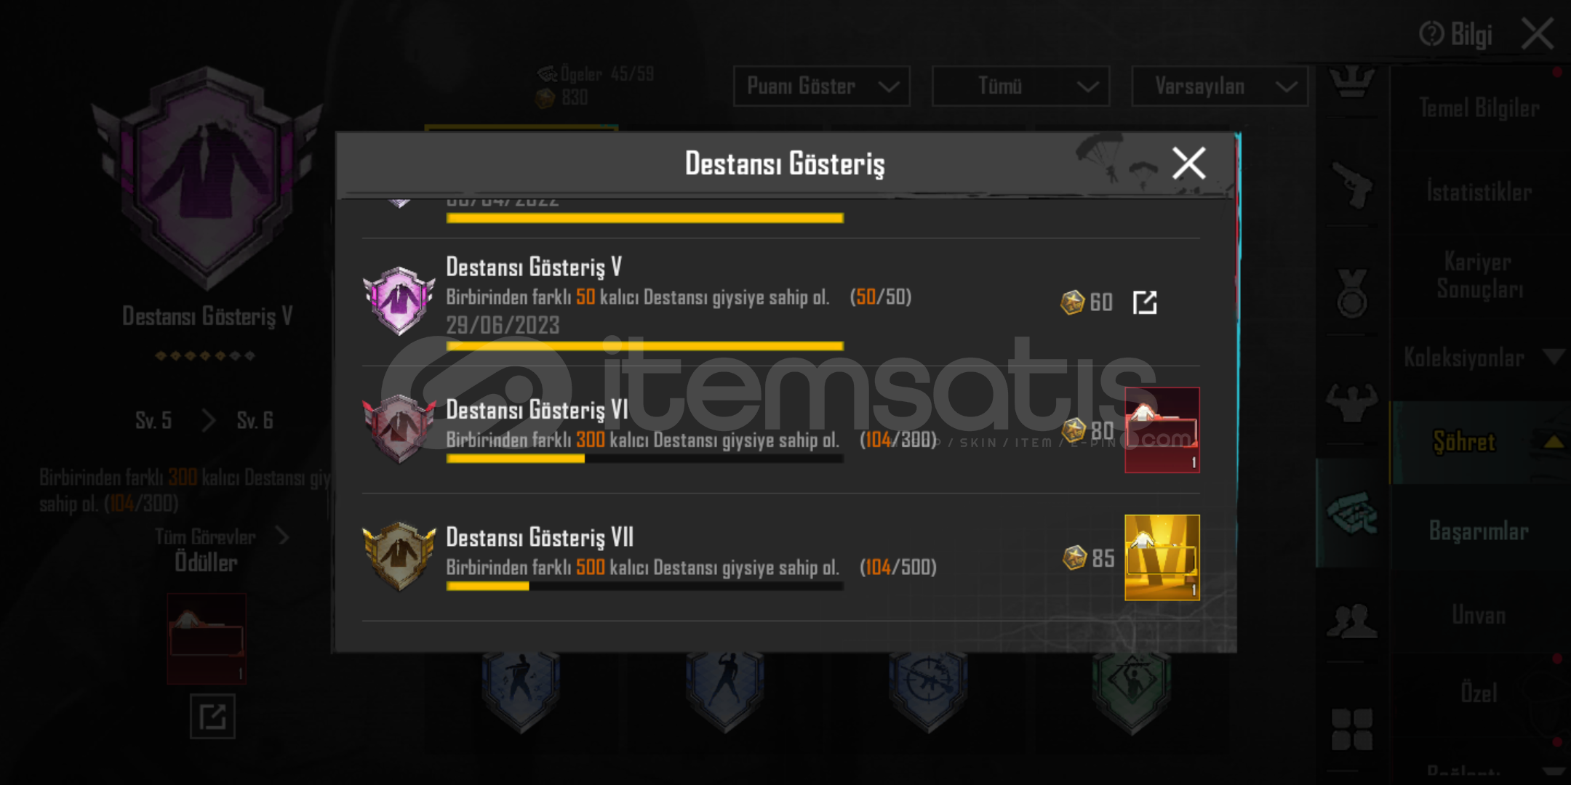This screenshot has height=785, width=1571.
Task: Collapse the Şöhret section
Action: point(1481,442)
